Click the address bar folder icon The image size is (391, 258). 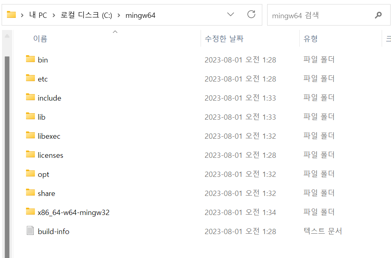coord(11,15)
